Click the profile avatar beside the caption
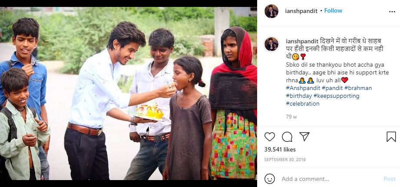 click(271, 44)
